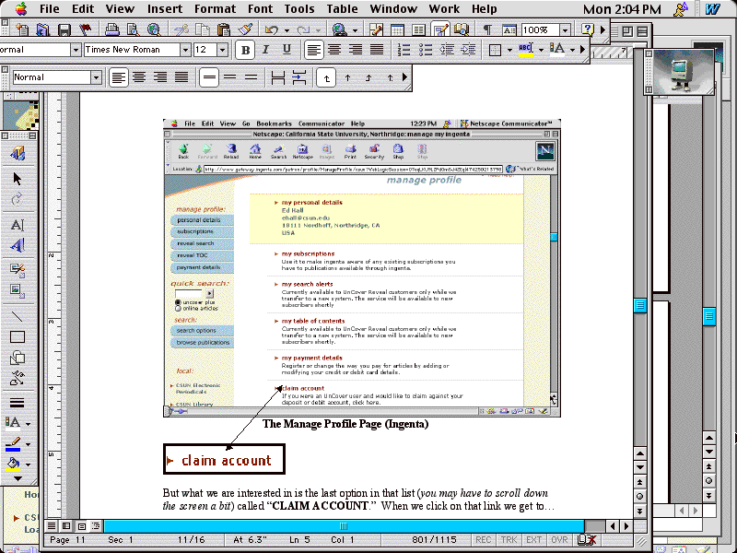Open the Insert menu

tap(165, 9)
